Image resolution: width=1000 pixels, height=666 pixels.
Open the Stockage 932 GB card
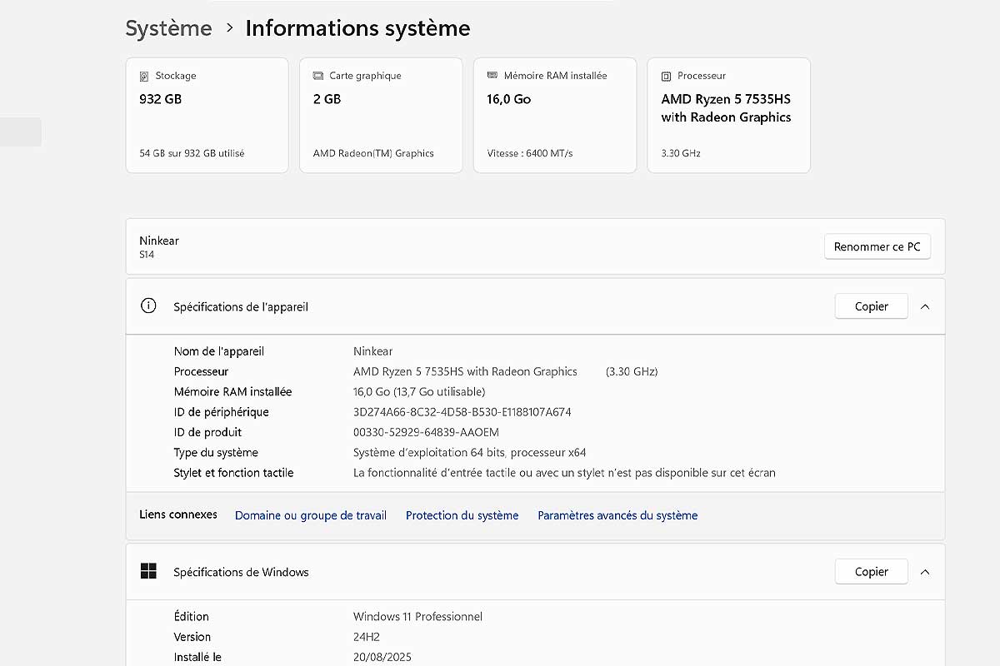[207, 115]
